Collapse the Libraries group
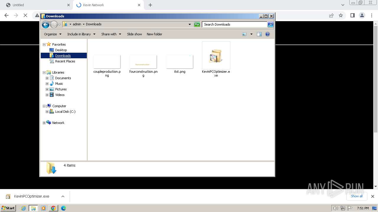Screen dimensions: 378x212 [x=44, y=72]
